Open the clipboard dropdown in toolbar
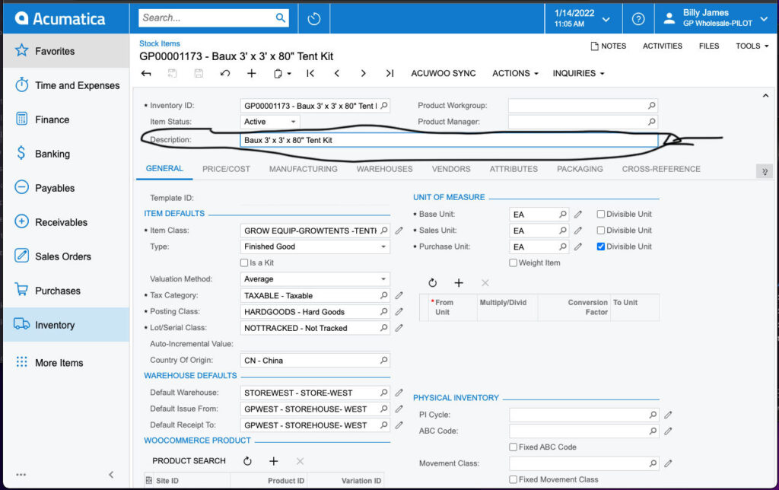This screenshot has height=490, width=779. click(282, 74)
